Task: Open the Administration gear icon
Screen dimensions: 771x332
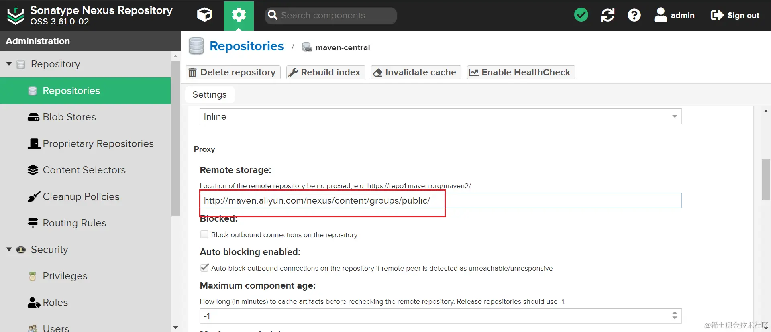Action: (x=239, y=15)
